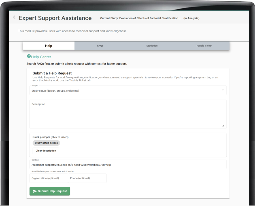Select the Help tab
The image size is (255, 206).
coord(48,46)
